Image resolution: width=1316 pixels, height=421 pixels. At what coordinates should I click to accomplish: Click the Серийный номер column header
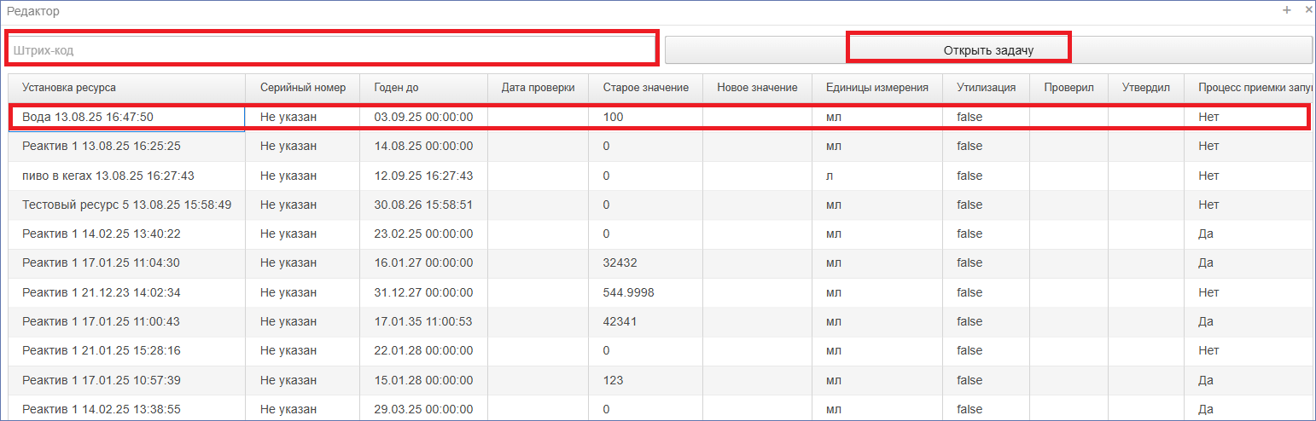pyautogui.click(x=303, y=88)
